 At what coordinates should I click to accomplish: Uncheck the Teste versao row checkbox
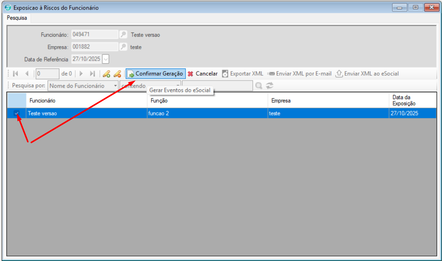pyautogui.click(x=17, y=113)
